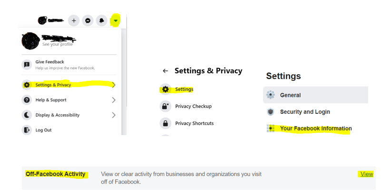Expand the Settings & Privacy chevron
The height and width of the screenshot is (195, 390).
[x=114, y=85]
